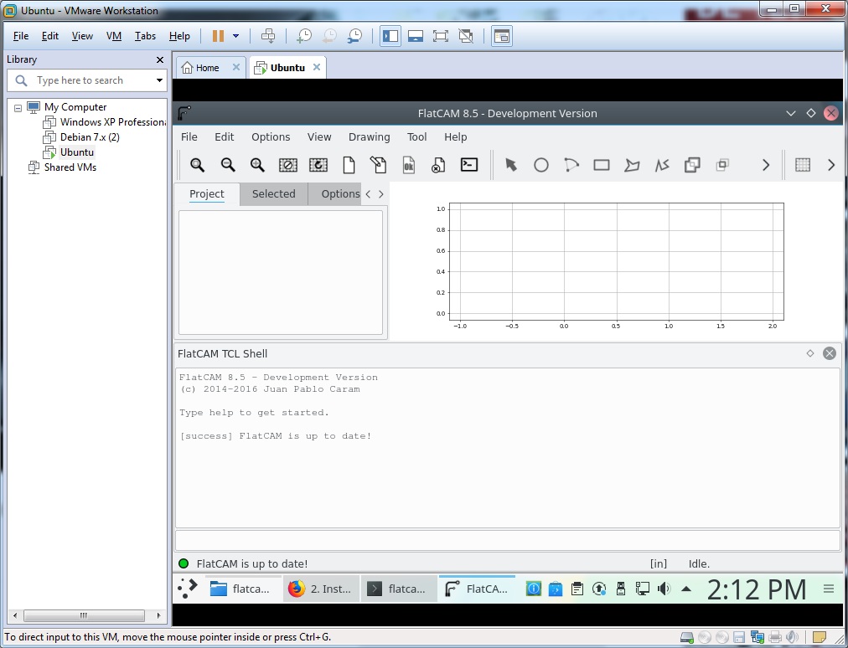Click the VMware Unity mode icon

point(466,36)
